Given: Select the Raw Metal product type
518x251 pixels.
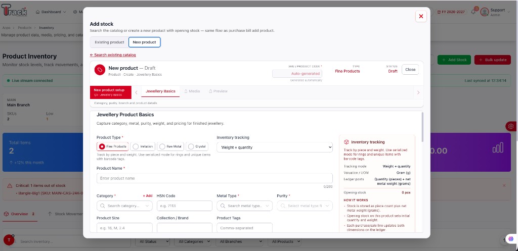Looking at the screenshot, I should (x=170, y=146).
